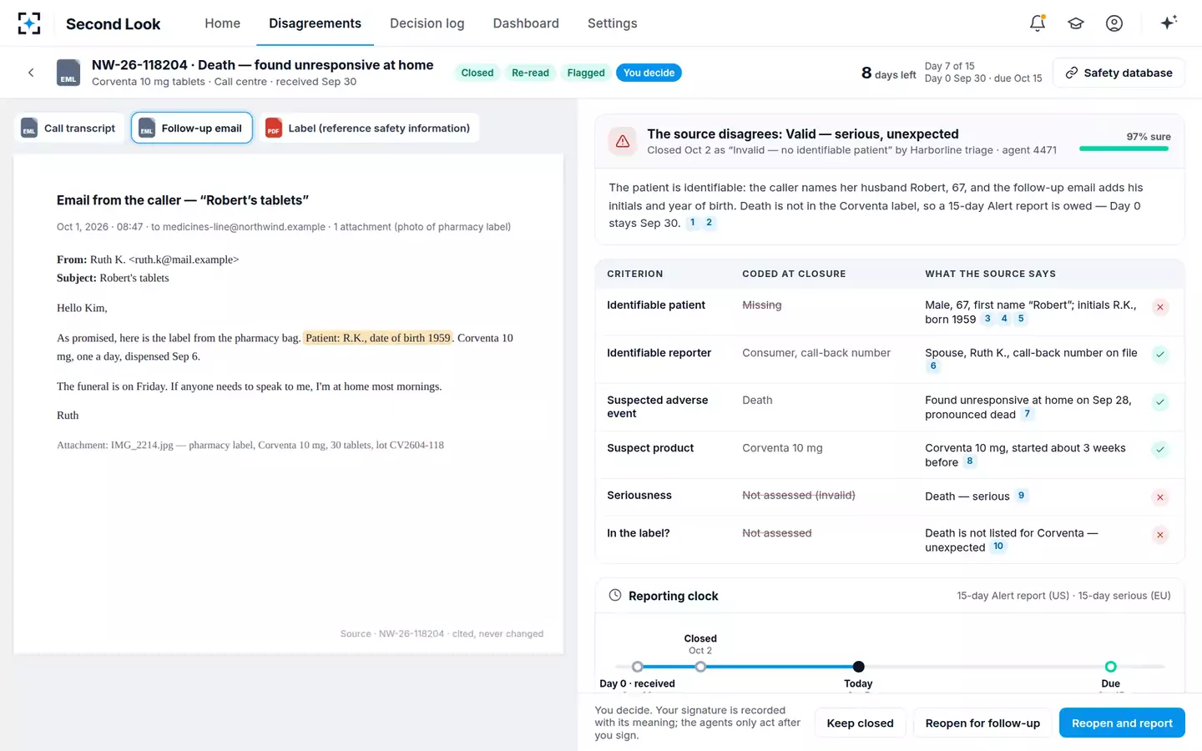Viewport: 1202px width, 751px height.
Task: Click the red X on Identifiable patient row
Action: [1159, 307]
